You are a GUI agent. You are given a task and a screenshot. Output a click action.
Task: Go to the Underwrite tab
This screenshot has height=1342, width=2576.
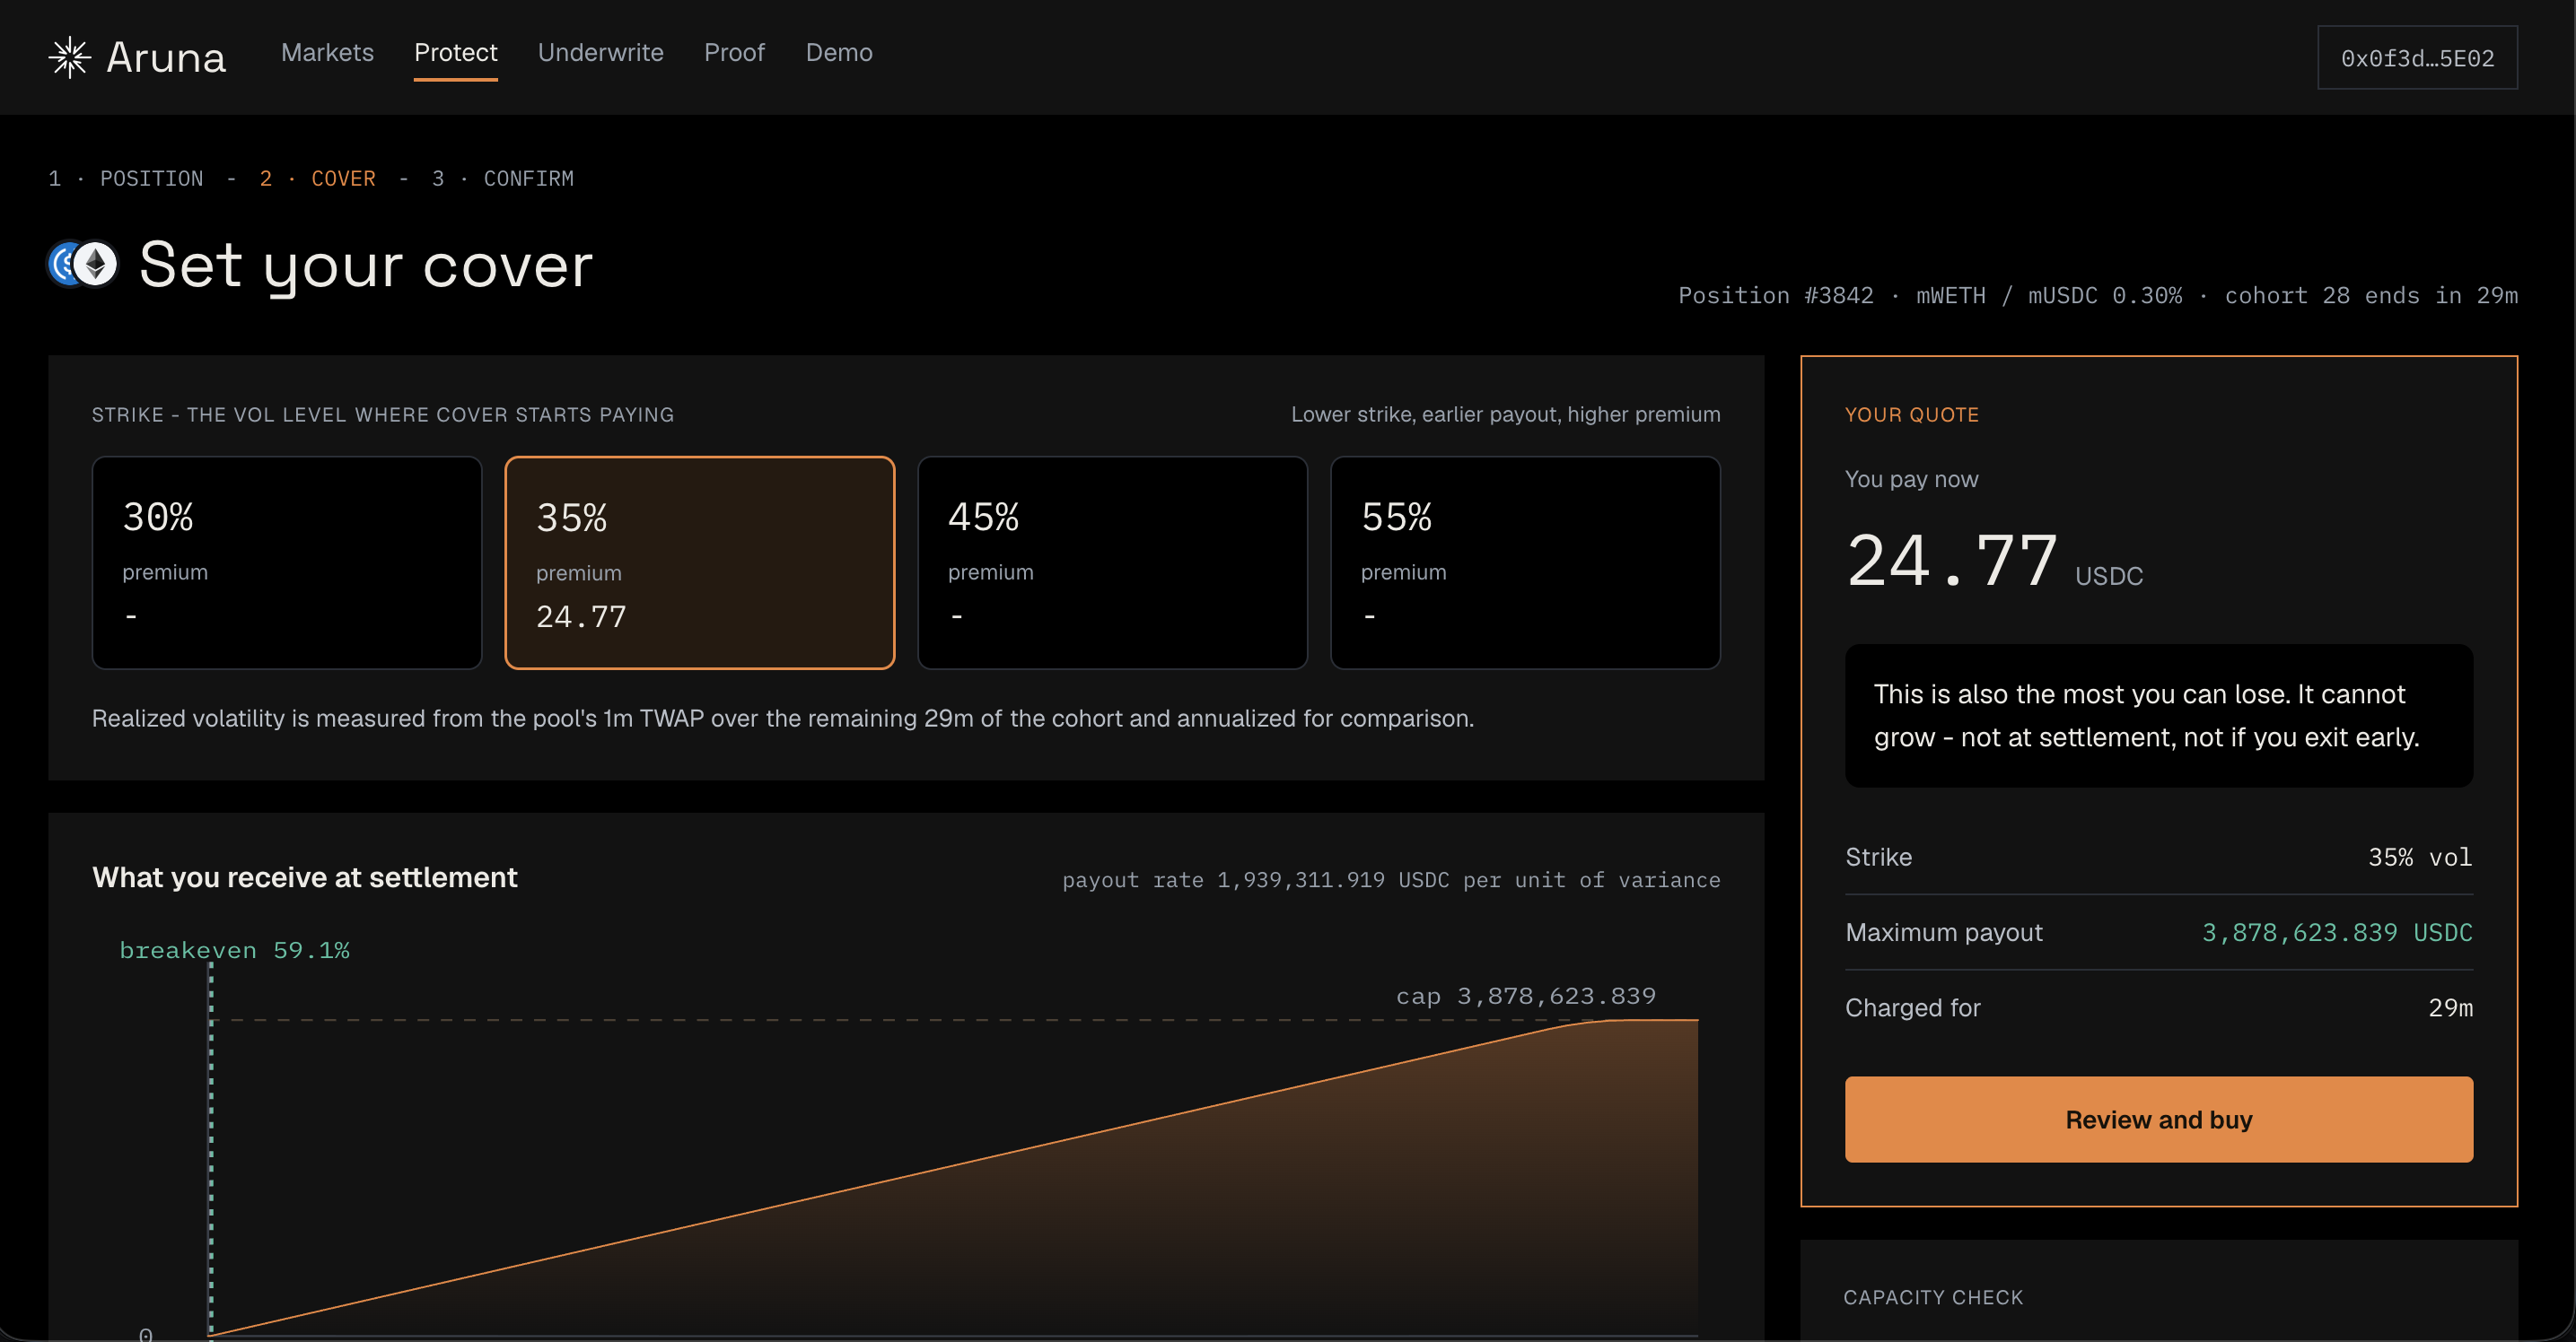(x=600, y=52)
